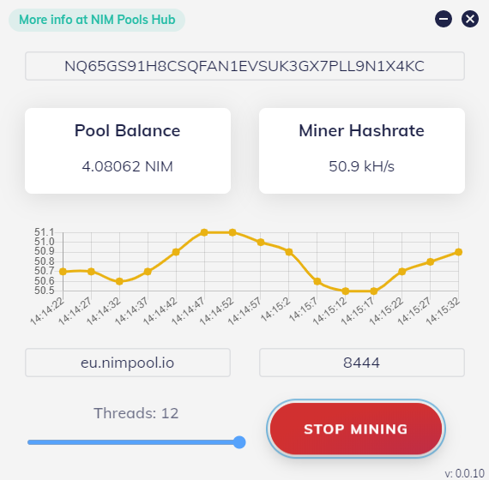This screenshot has height=480, width=489.
Task: Click the first chart point at 14:14:22
Action: coord(63,272)
